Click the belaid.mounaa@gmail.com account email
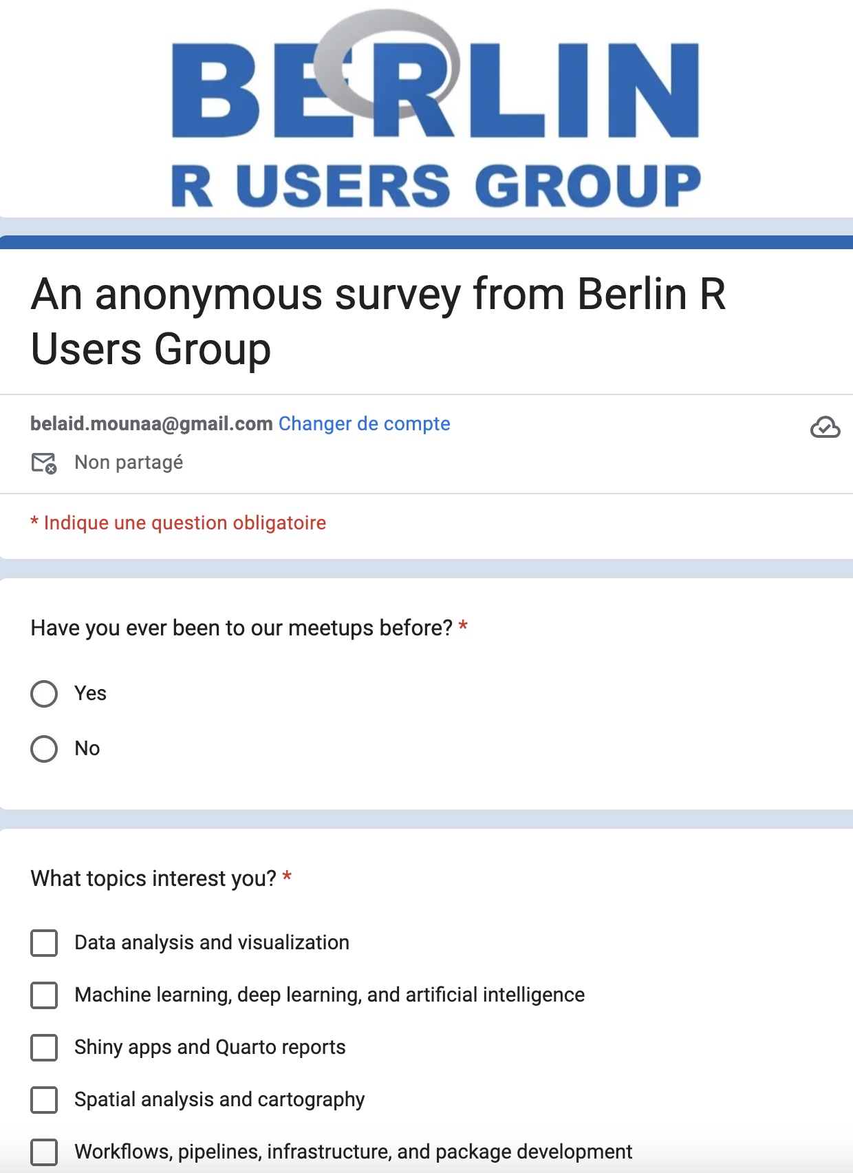The image size is (853, 1173). [x=151, y=424]
